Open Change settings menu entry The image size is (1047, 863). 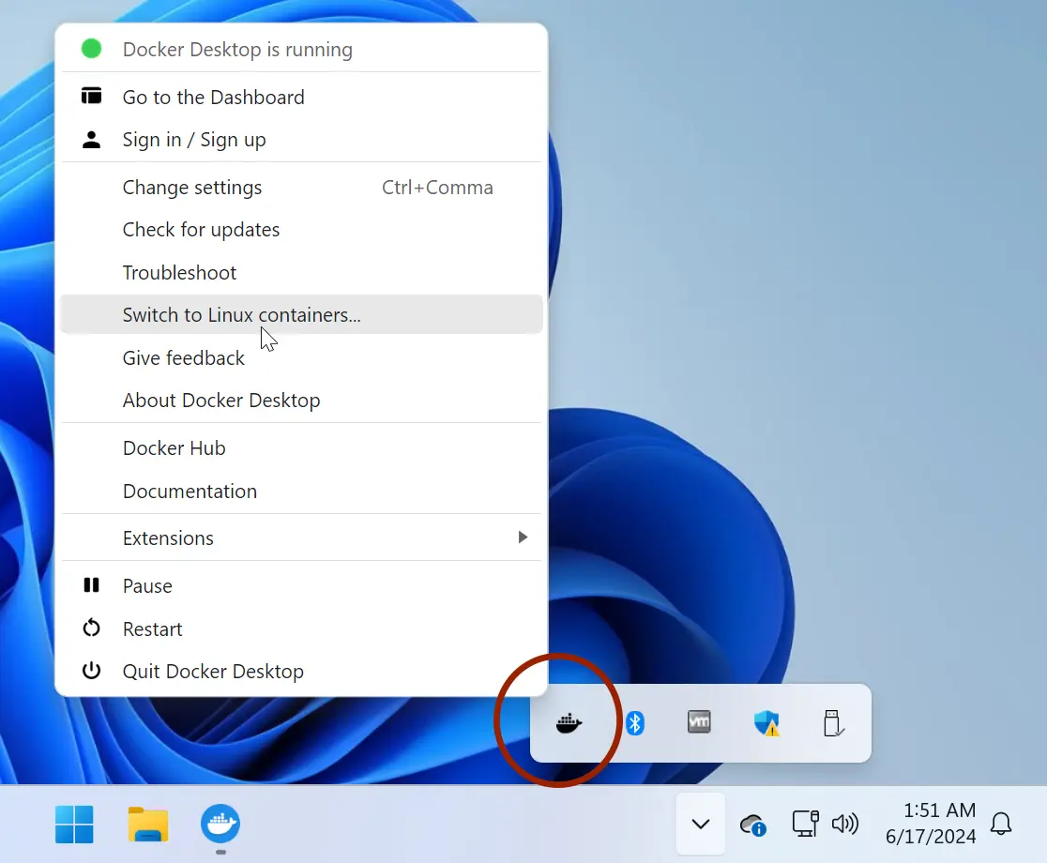[301, 188]
